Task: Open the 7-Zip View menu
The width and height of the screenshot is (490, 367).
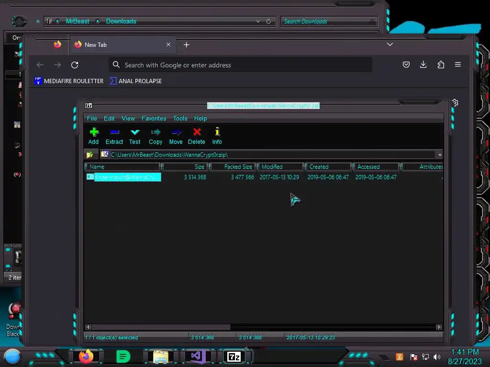Action: (128, 119)
